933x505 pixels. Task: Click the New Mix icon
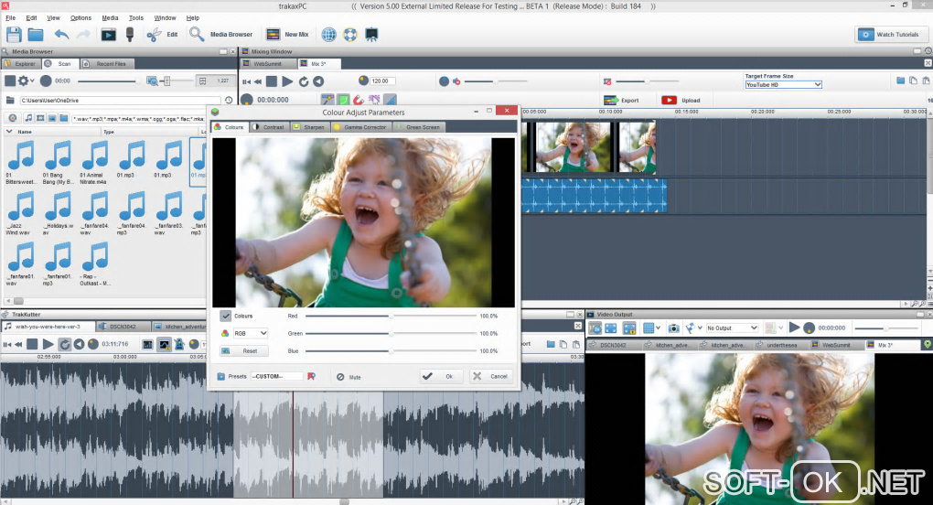coord(273,35)
